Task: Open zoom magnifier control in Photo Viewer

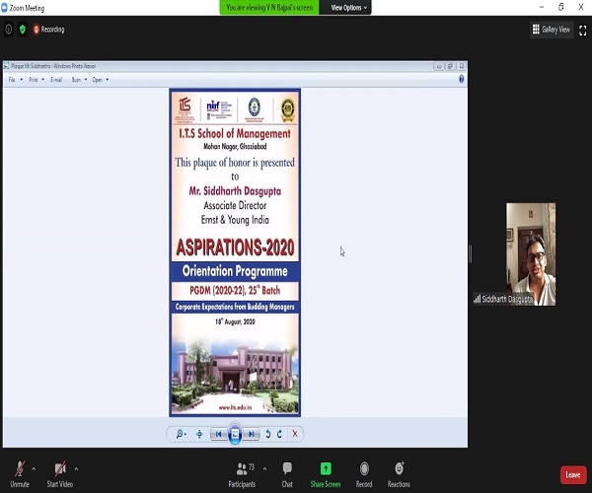Action: [x=181, y=434]
